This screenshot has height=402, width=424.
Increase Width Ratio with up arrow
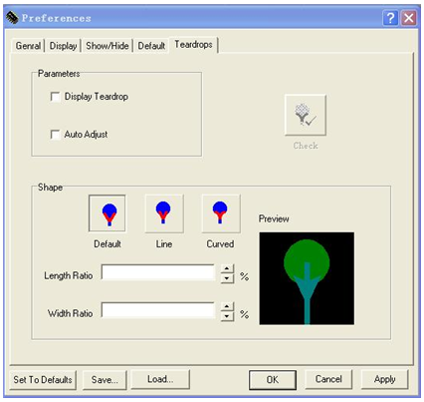(x=227, y=306)
